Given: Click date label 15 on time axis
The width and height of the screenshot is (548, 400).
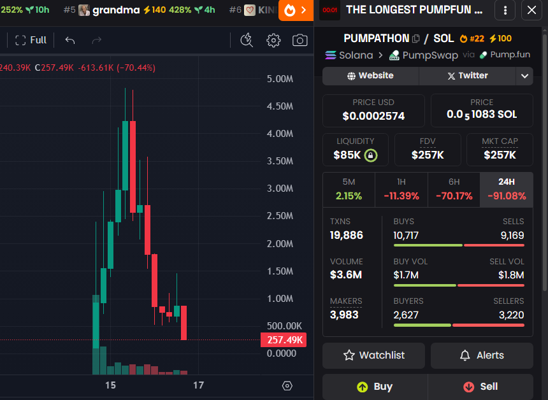Looking at the screenshot, I should (110, 386).
